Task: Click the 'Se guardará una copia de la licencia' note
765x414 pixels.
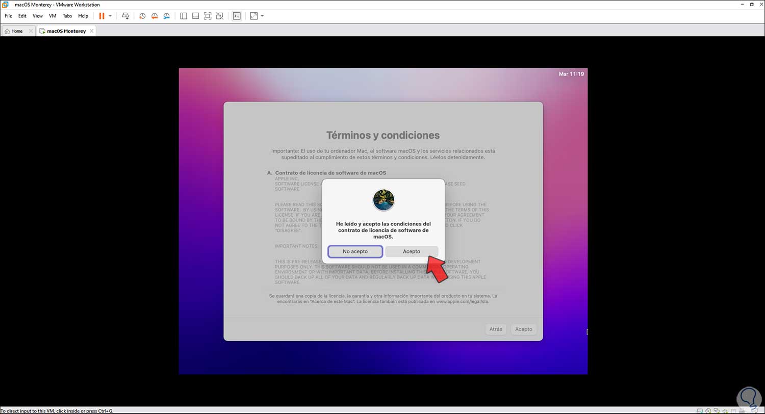Action: 383,299
